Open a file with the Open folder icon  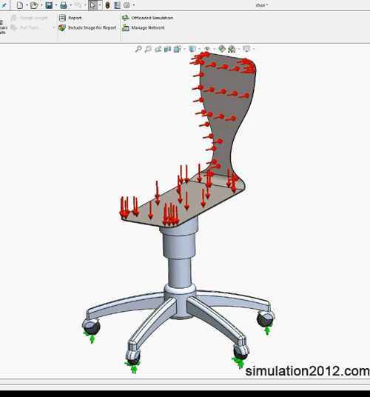34,5
